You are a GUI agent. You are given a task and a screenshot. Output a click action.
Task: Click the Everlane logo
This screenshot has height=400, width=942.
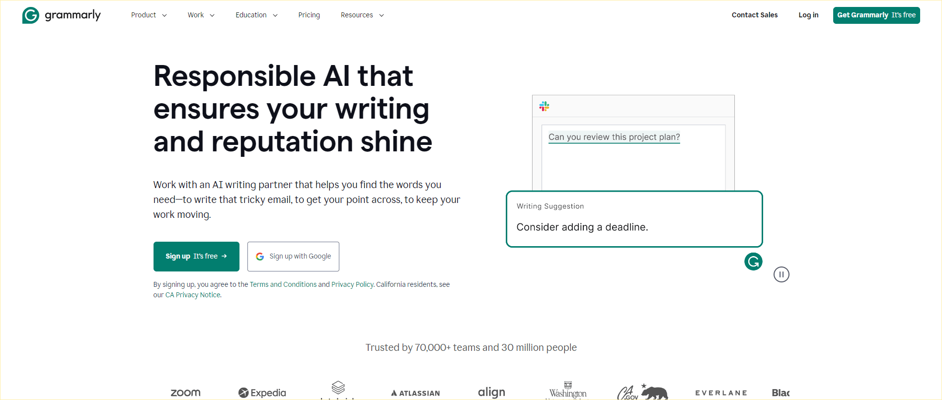coord(721,393)
